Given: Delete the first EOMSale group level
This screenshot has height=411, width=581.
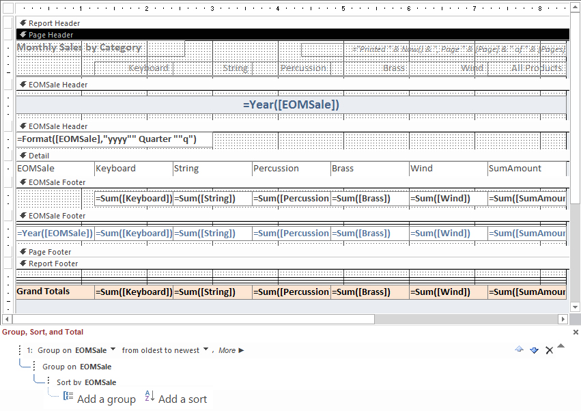Looking at the screenshot, I should 549,350.
